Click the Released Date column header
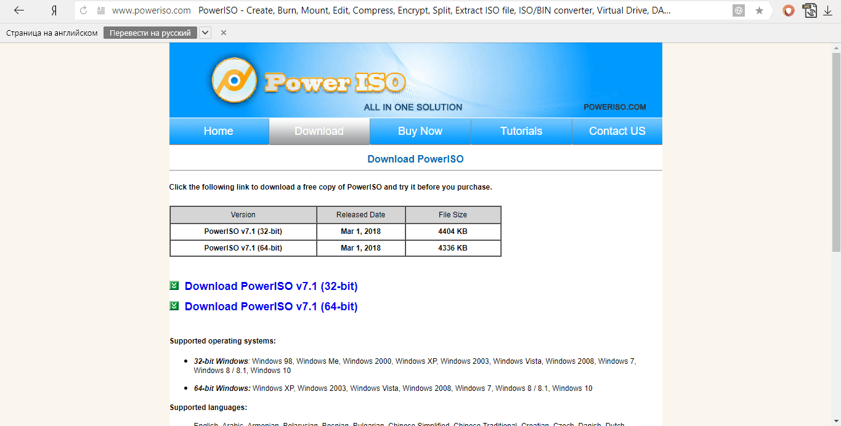This screenshot has height=426, width=841. 361,215
